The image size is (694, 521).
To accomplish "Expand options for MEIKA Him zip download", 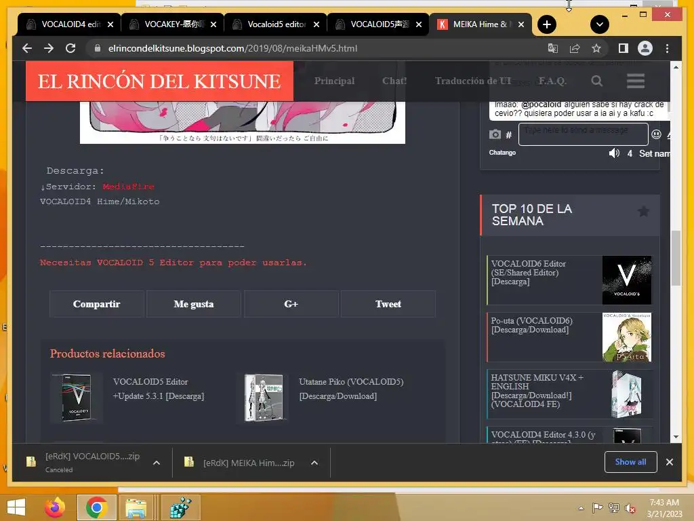I will [x=314, y=463].
